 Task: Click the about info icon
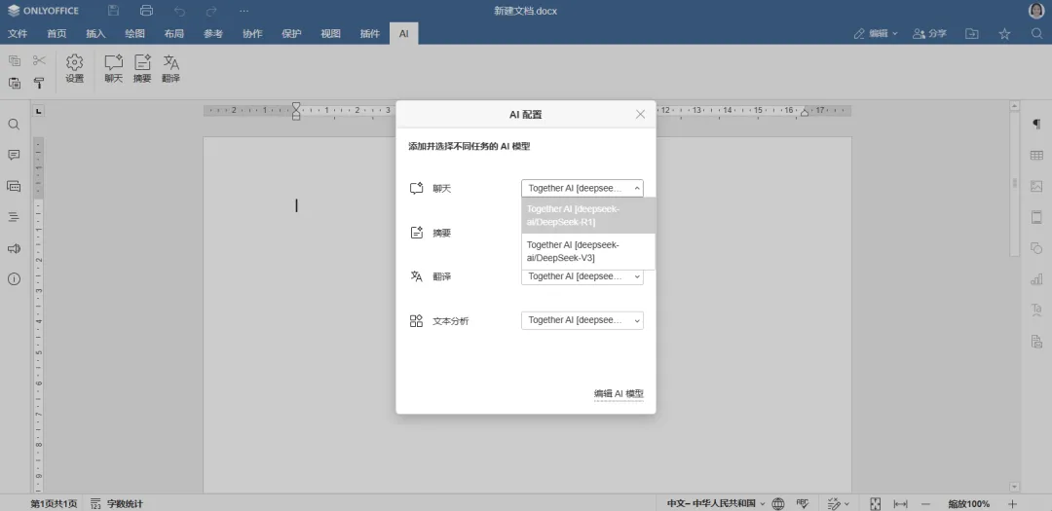(x=14, y=279)
